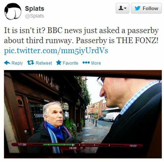Retweet this tweet via its label
Viewport: 164px width, 162px height.
click(x=44, y=63)
